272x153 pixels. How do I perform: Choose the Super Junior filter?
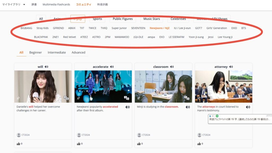coord(119,28)
